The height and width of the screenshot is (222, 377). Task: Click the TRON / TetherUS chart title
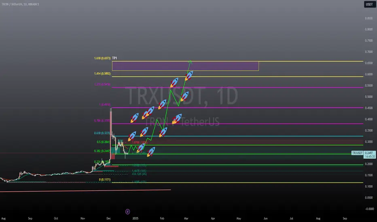20,4
